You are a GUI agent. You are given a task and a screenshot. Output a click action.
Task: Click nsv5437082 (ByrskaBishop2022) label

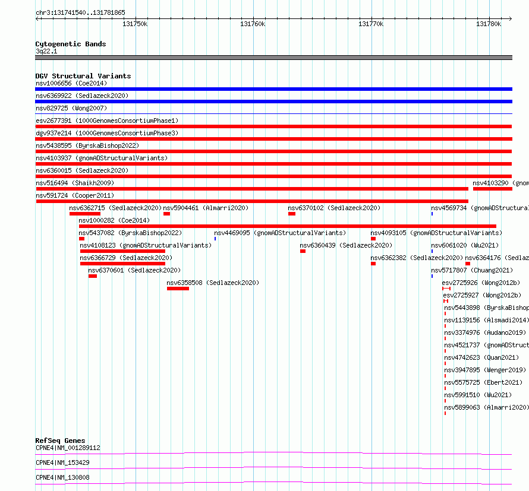[x=130, y=233]
